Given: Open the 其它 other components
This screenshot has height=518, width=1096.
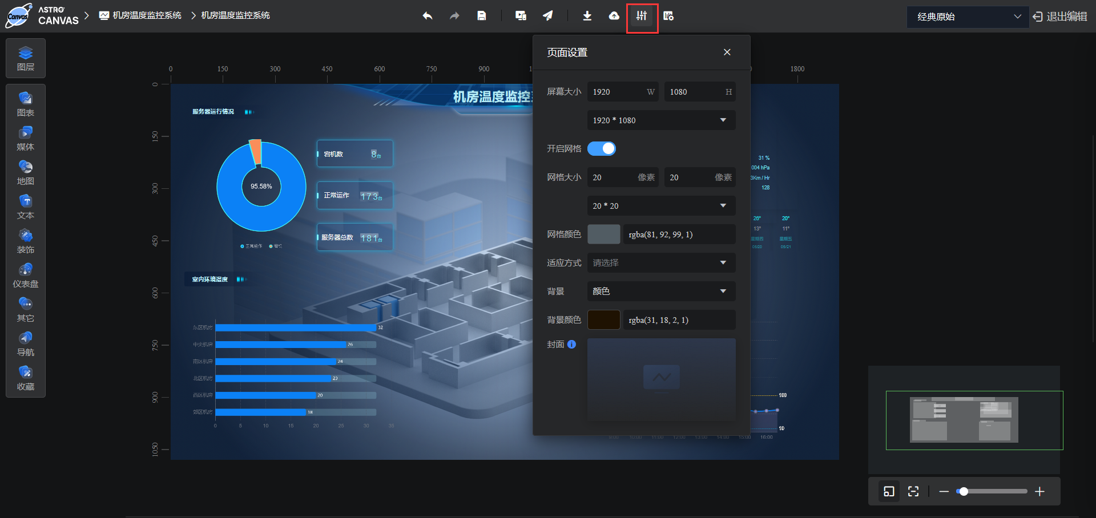Looking at the screenshot, I should (x=26, y=310).
